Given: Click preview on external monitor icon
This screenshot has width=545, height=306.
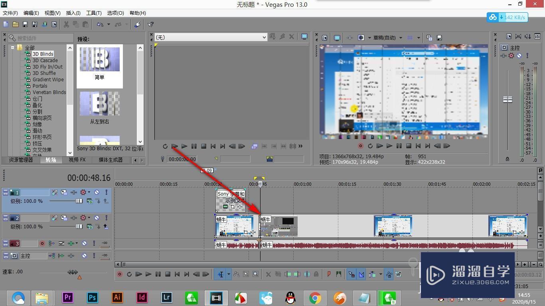Looking at the screenshot, I should pos(337,38).
